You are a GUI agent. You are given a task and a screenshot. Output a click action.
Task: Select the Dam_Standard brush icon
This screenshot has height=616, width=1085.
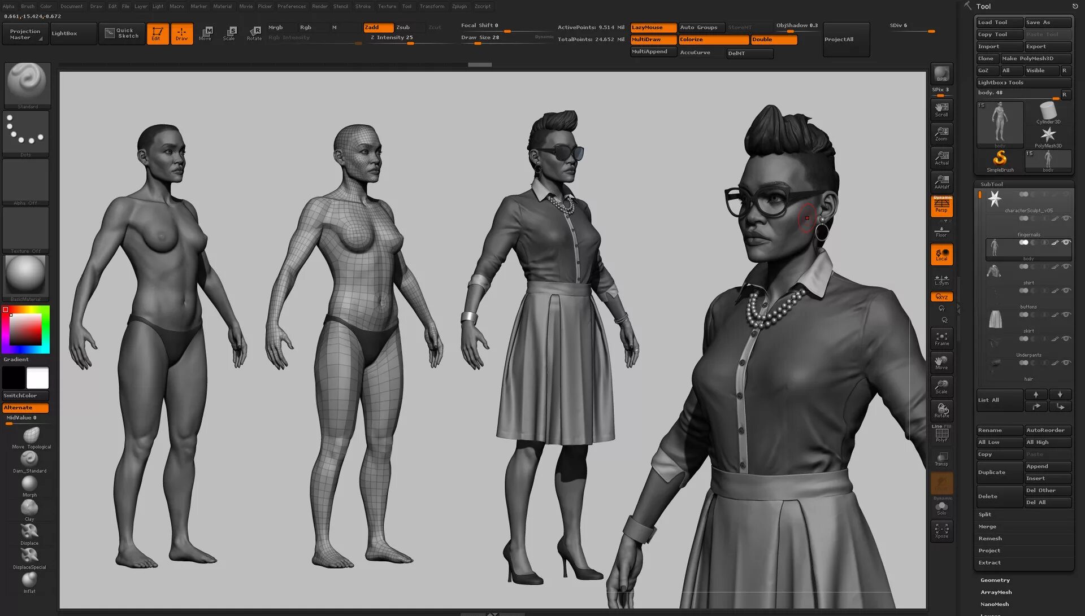pos(29,459)
